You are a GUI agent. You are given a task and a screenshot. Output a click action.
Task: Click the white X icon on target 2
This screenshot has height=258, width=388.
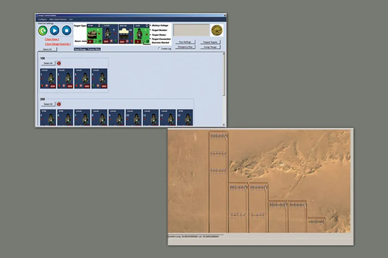tap(64, 86)
